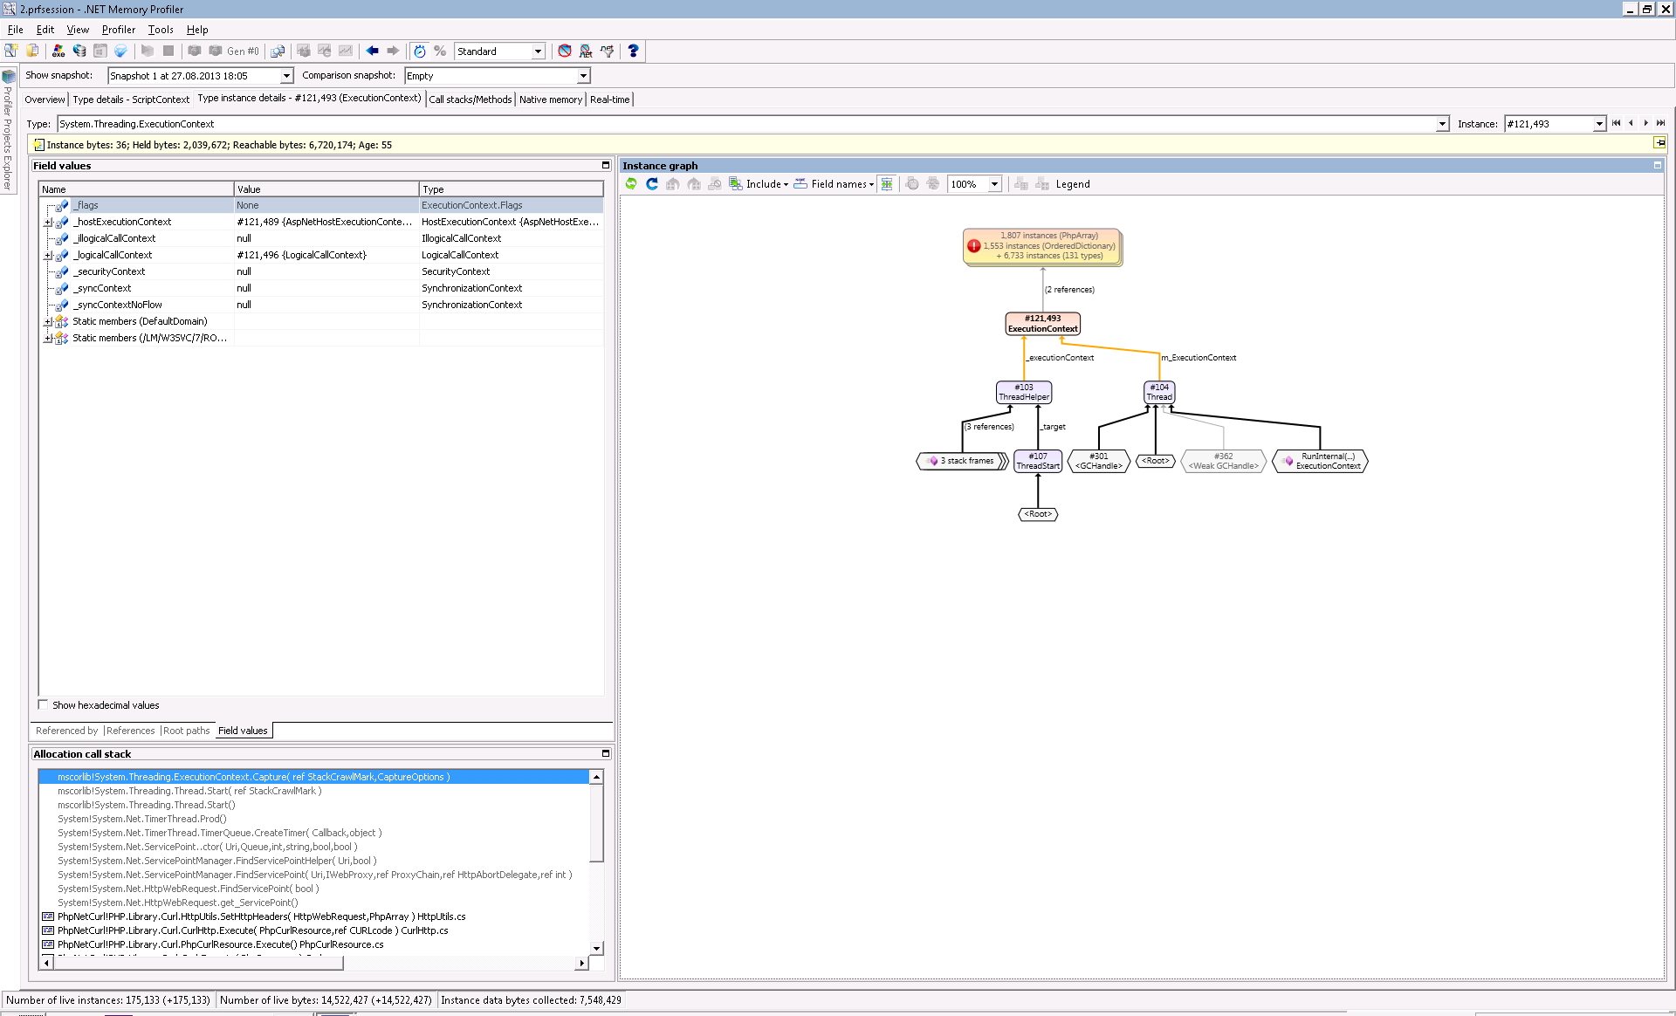The image size is (1676, 1016).
Task: Toggle the percent display icon
Action: tap(440, 51)
